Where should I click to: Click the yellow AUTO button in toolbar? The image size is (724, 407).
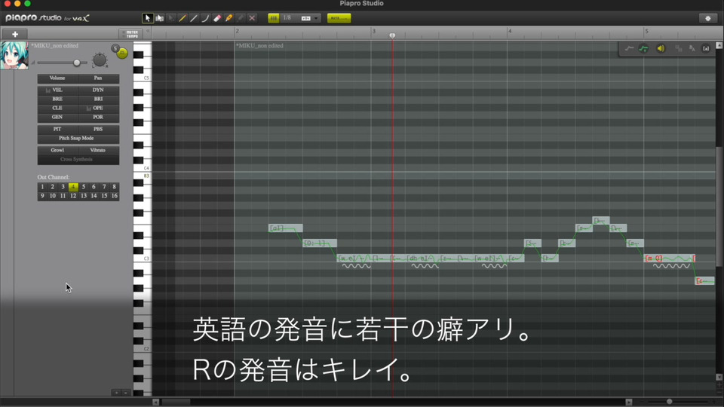coord(339,18)
